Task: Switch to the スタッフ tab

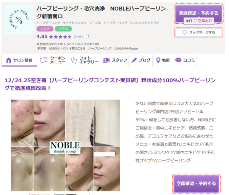Action: coord(115,60)
